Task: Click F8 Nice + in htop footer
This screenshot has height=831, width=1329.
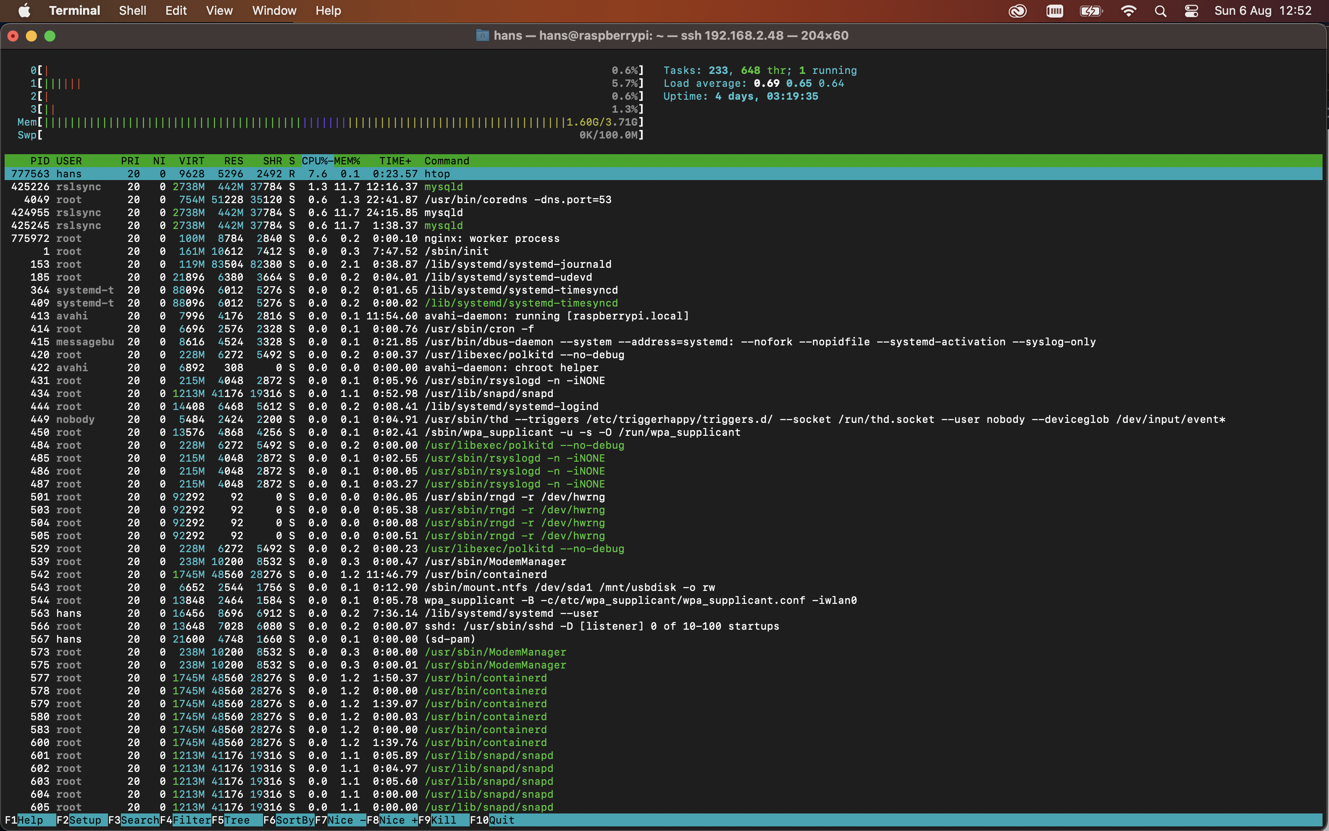Action: tap(392, 820)
